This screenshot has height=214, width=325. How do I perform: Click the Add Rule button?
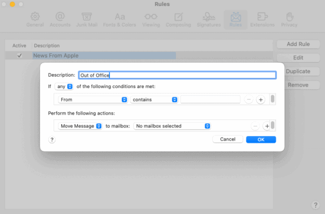298,44
